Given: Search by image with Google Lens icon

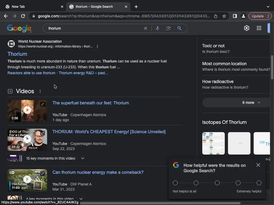Looking at the screenshot, I should (x=168, y=28).
